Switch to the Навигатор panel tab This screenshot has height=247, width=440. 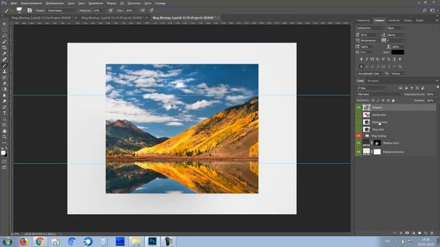click(364, 21)
